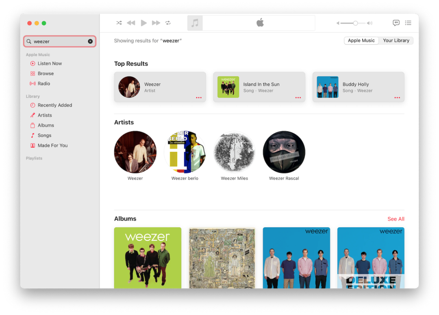This screenshot has width=439, height=315.
Task: Open Radio in the sidebar
Action: [43, 84]
